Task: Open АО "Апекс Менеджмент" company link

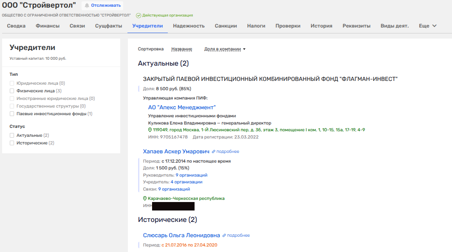Action: pos(182,108)
